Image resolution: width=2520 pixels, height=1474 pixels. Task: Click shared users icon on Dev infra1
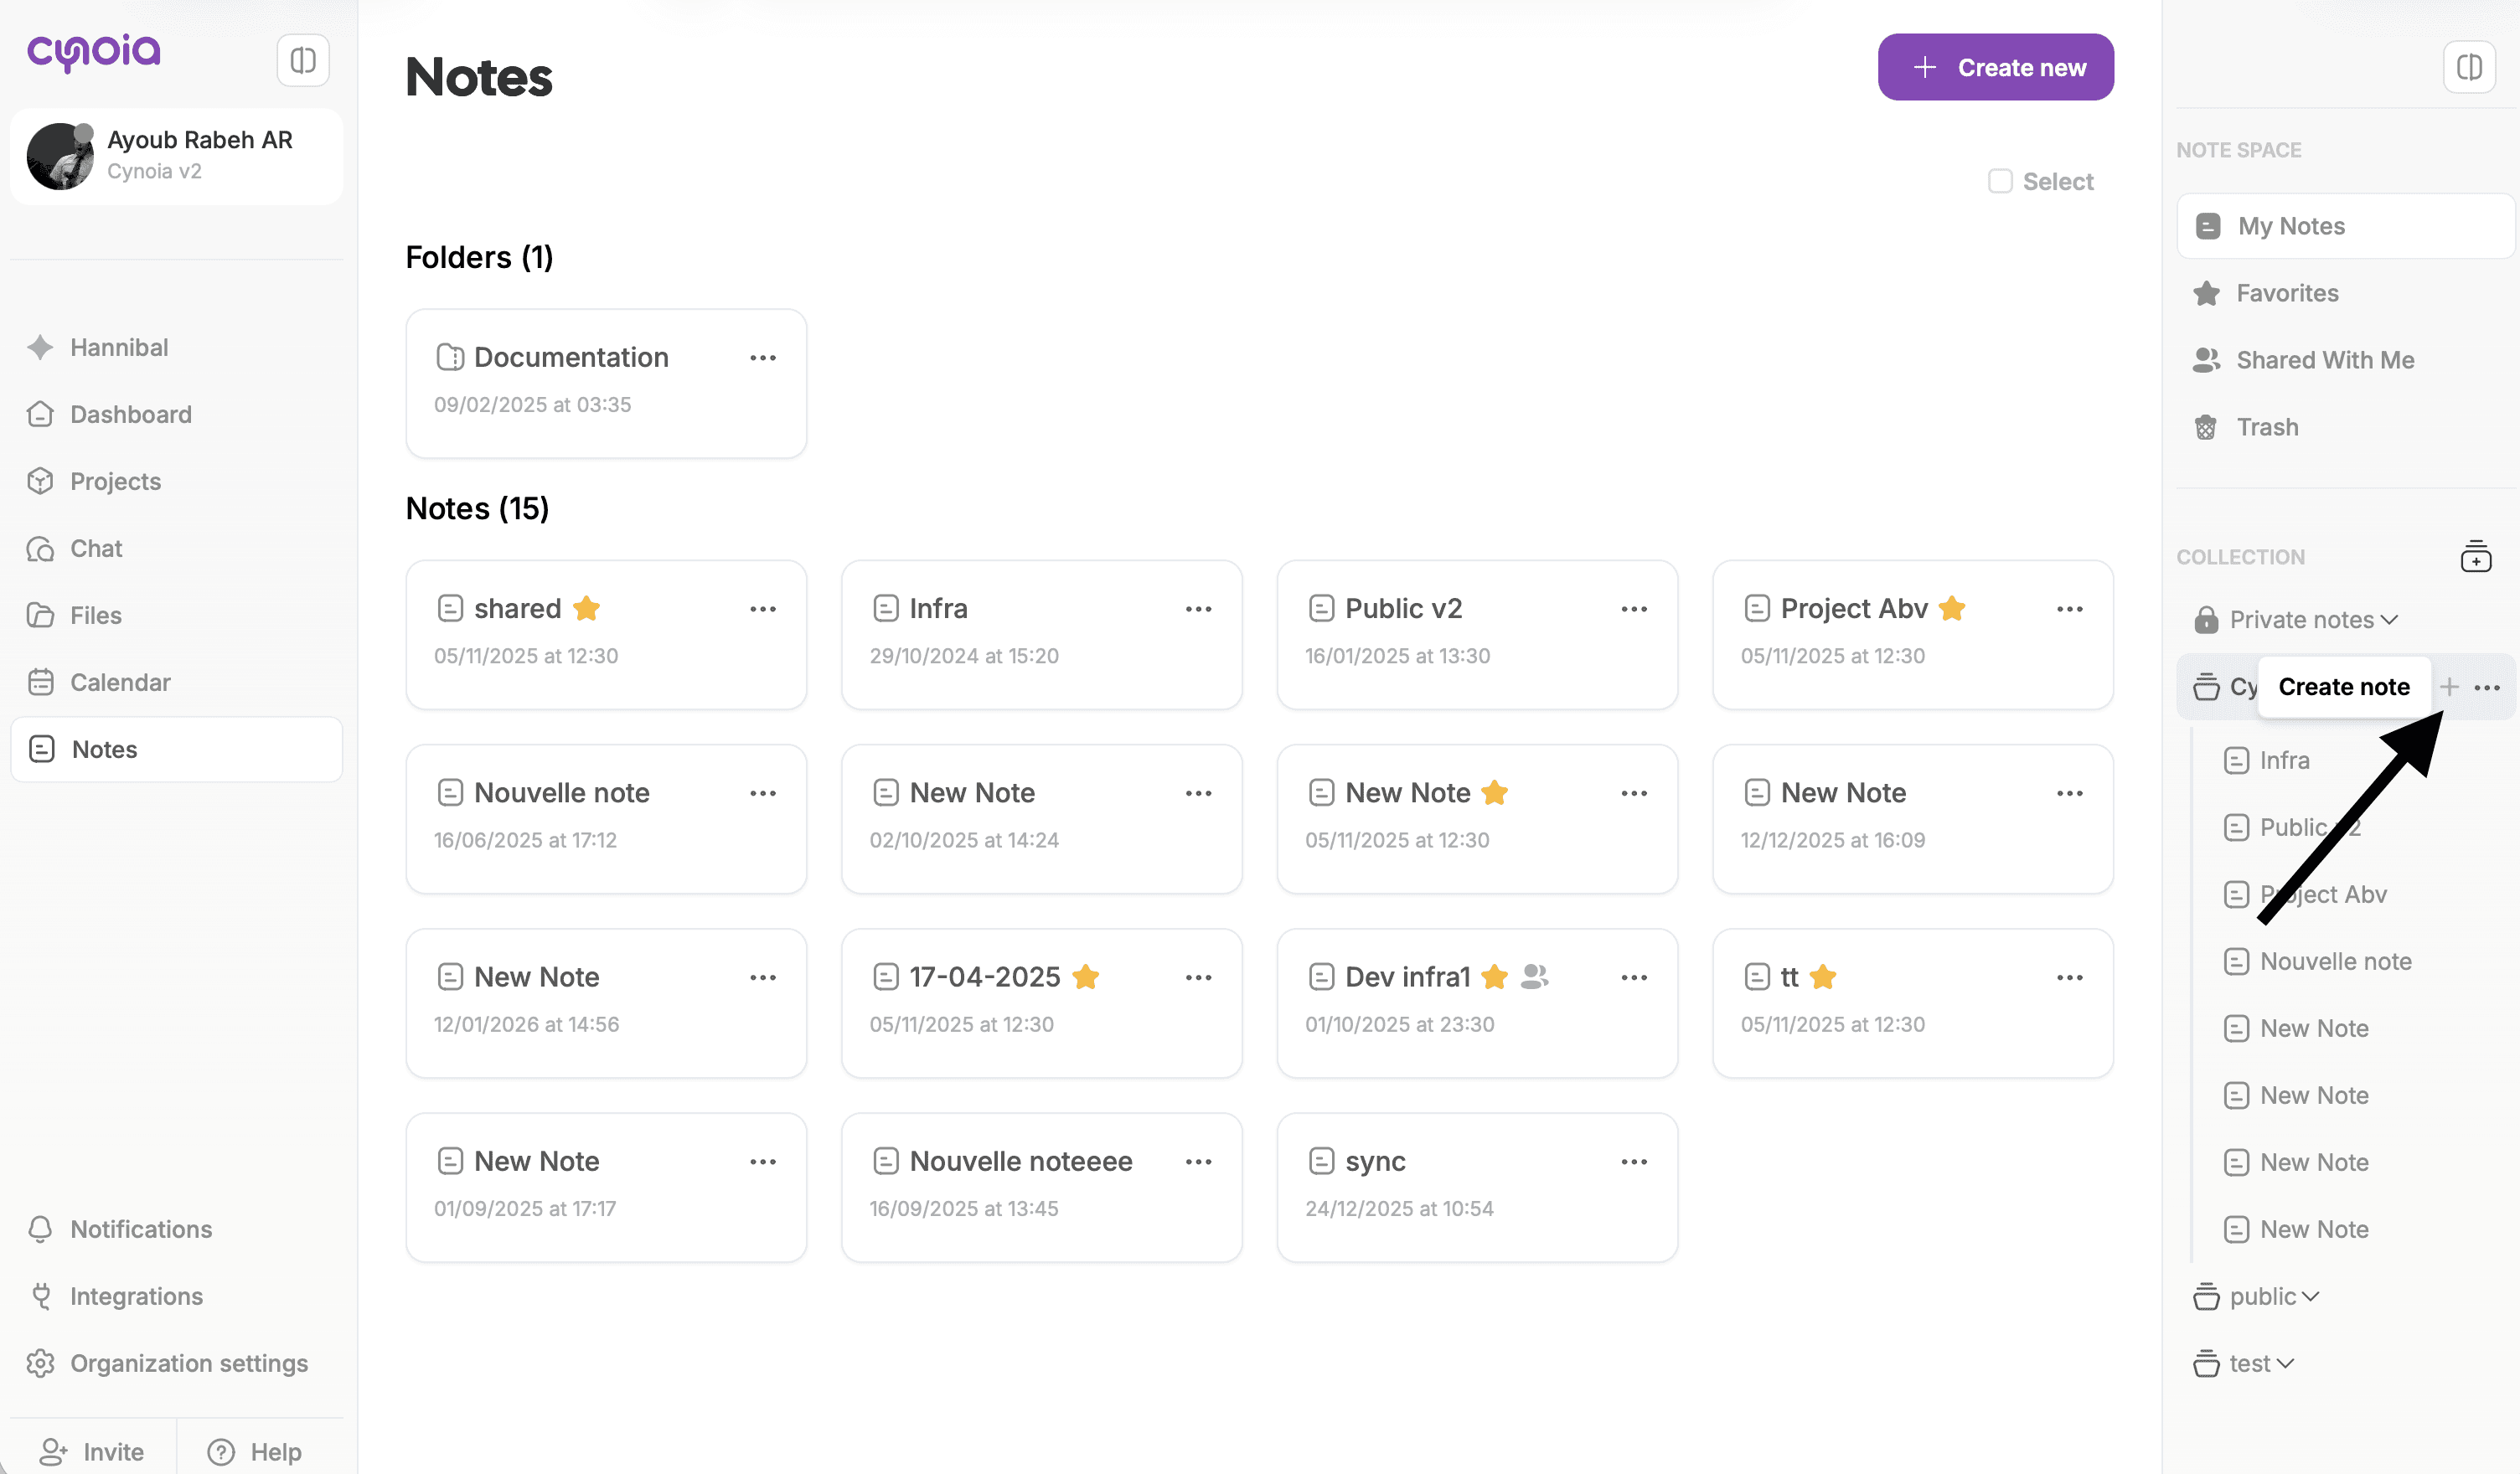tap(1534, 976)
